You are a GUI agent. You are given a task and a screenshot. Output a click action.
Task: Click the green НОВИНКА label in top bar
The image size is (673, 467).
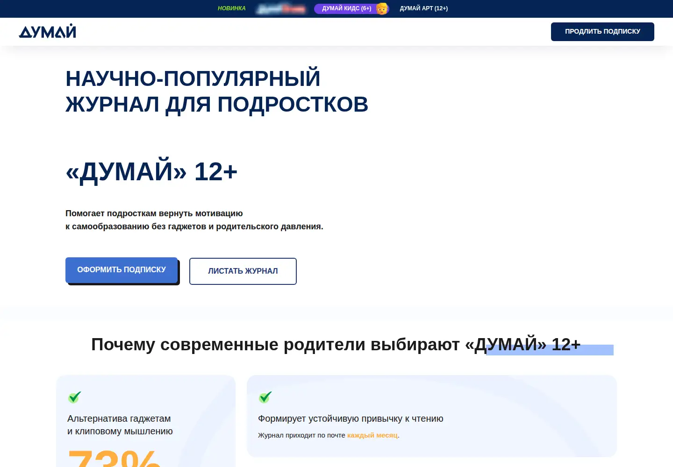(232, 8)
